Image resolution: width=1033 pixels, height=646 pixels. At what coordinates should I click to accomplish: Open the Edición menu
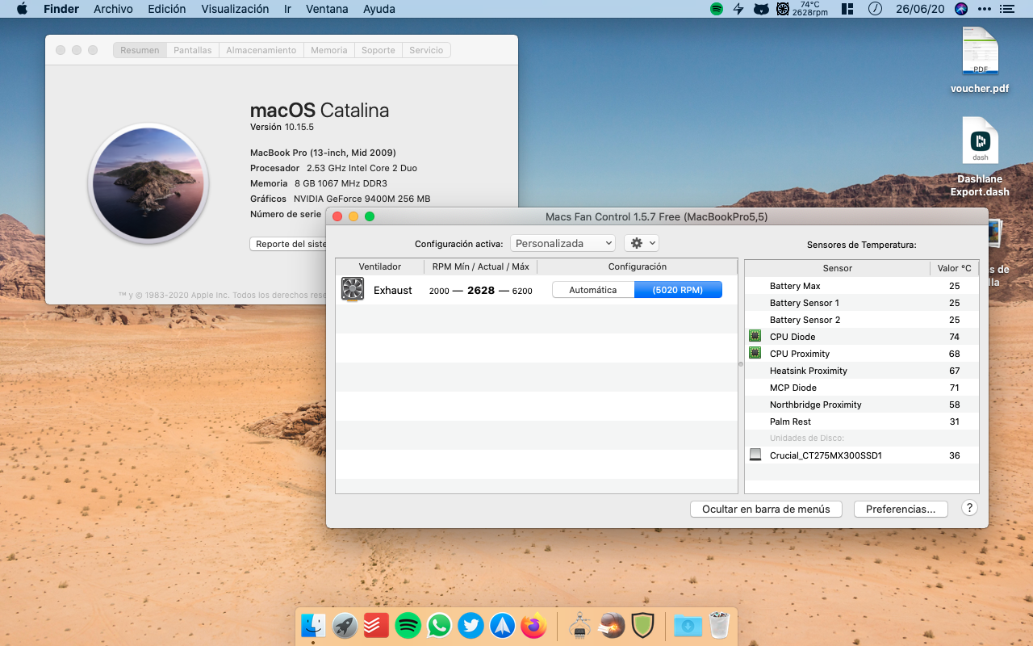click(x=167, y=9)
